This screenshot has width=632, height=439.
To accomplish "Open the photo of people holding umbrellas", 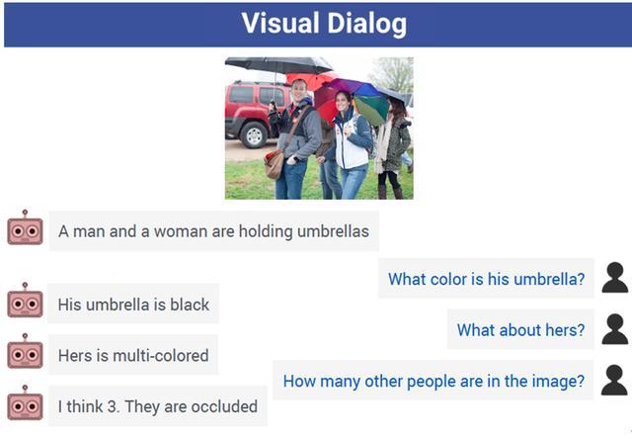I will click(x=319, y=128).
